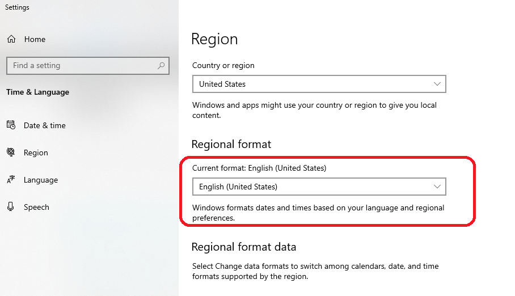Click the Regional format data heading
The image size is (515, 296).
[244, 247]
